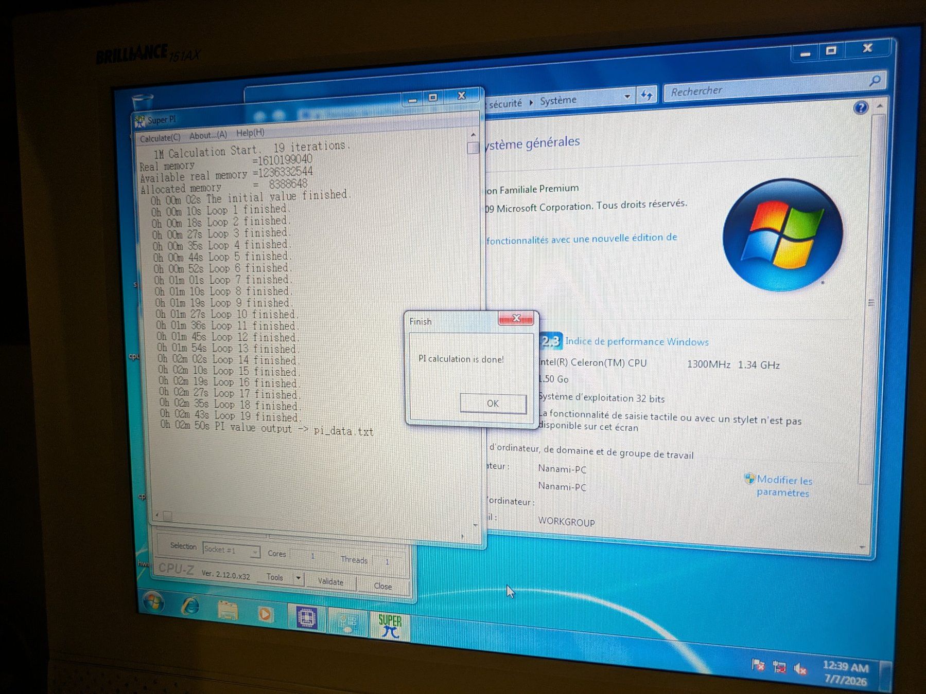The width and height of the screenshot is (926, 694).
Task: Click the Action Center flag tray icon
Action: 758,665
